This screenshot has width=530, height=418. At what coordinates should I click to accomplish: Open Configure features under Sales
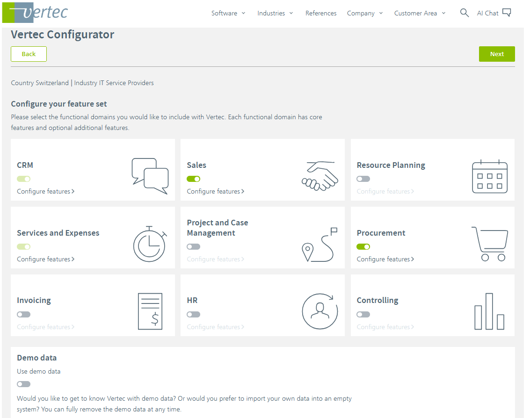tap(215, 191)
